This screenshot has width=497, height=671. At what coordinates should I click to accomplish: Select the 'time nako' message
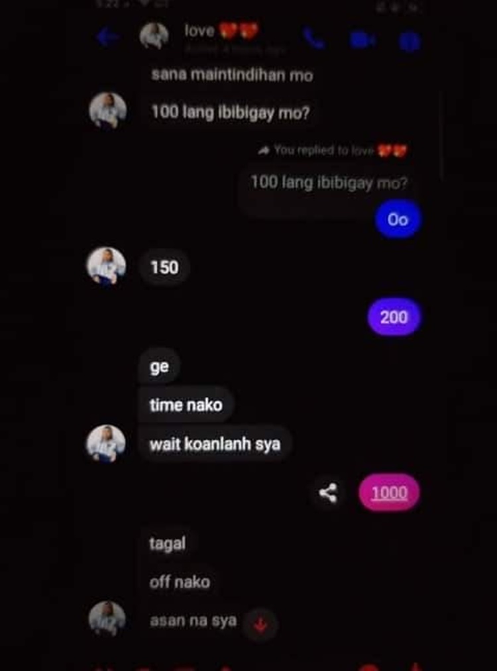click(x=186, y=405)
